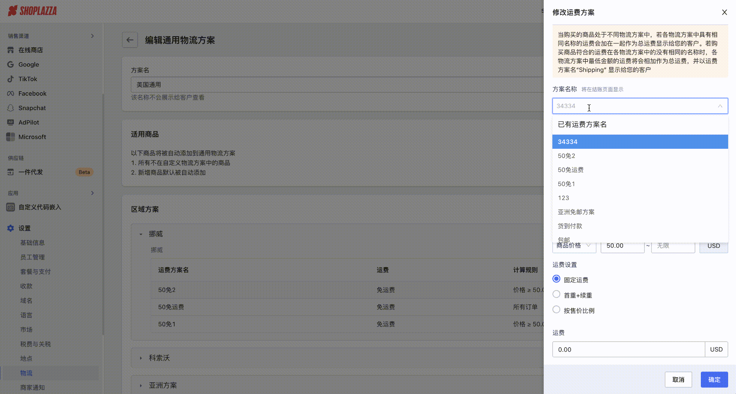This screenshot has height=394, width=736.
Task: Open 基础信息 settings page
Action: point(33,243)
